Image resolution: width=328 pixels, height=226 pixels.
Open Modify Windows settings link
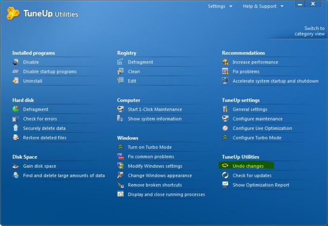click(155, 166)
